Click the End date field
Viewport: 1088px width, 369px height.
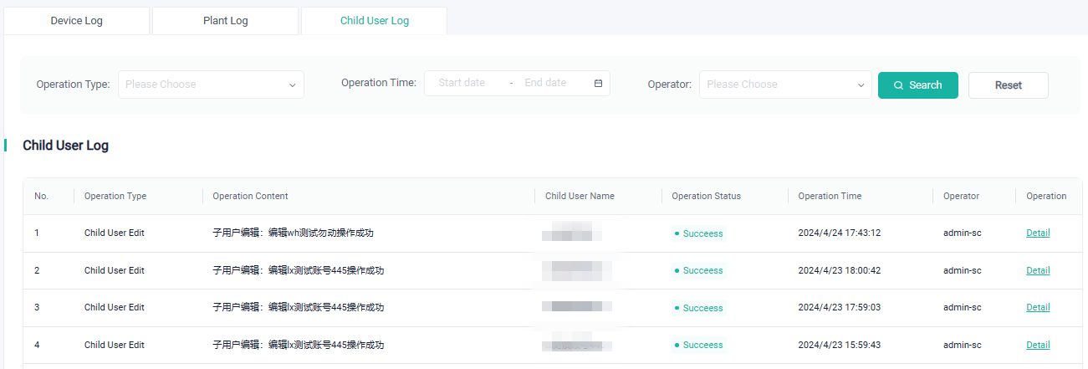545,83
